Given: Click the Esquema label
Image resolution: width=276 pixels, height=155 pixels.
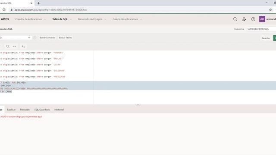Looking at the screenshot, I should point(239,29).
